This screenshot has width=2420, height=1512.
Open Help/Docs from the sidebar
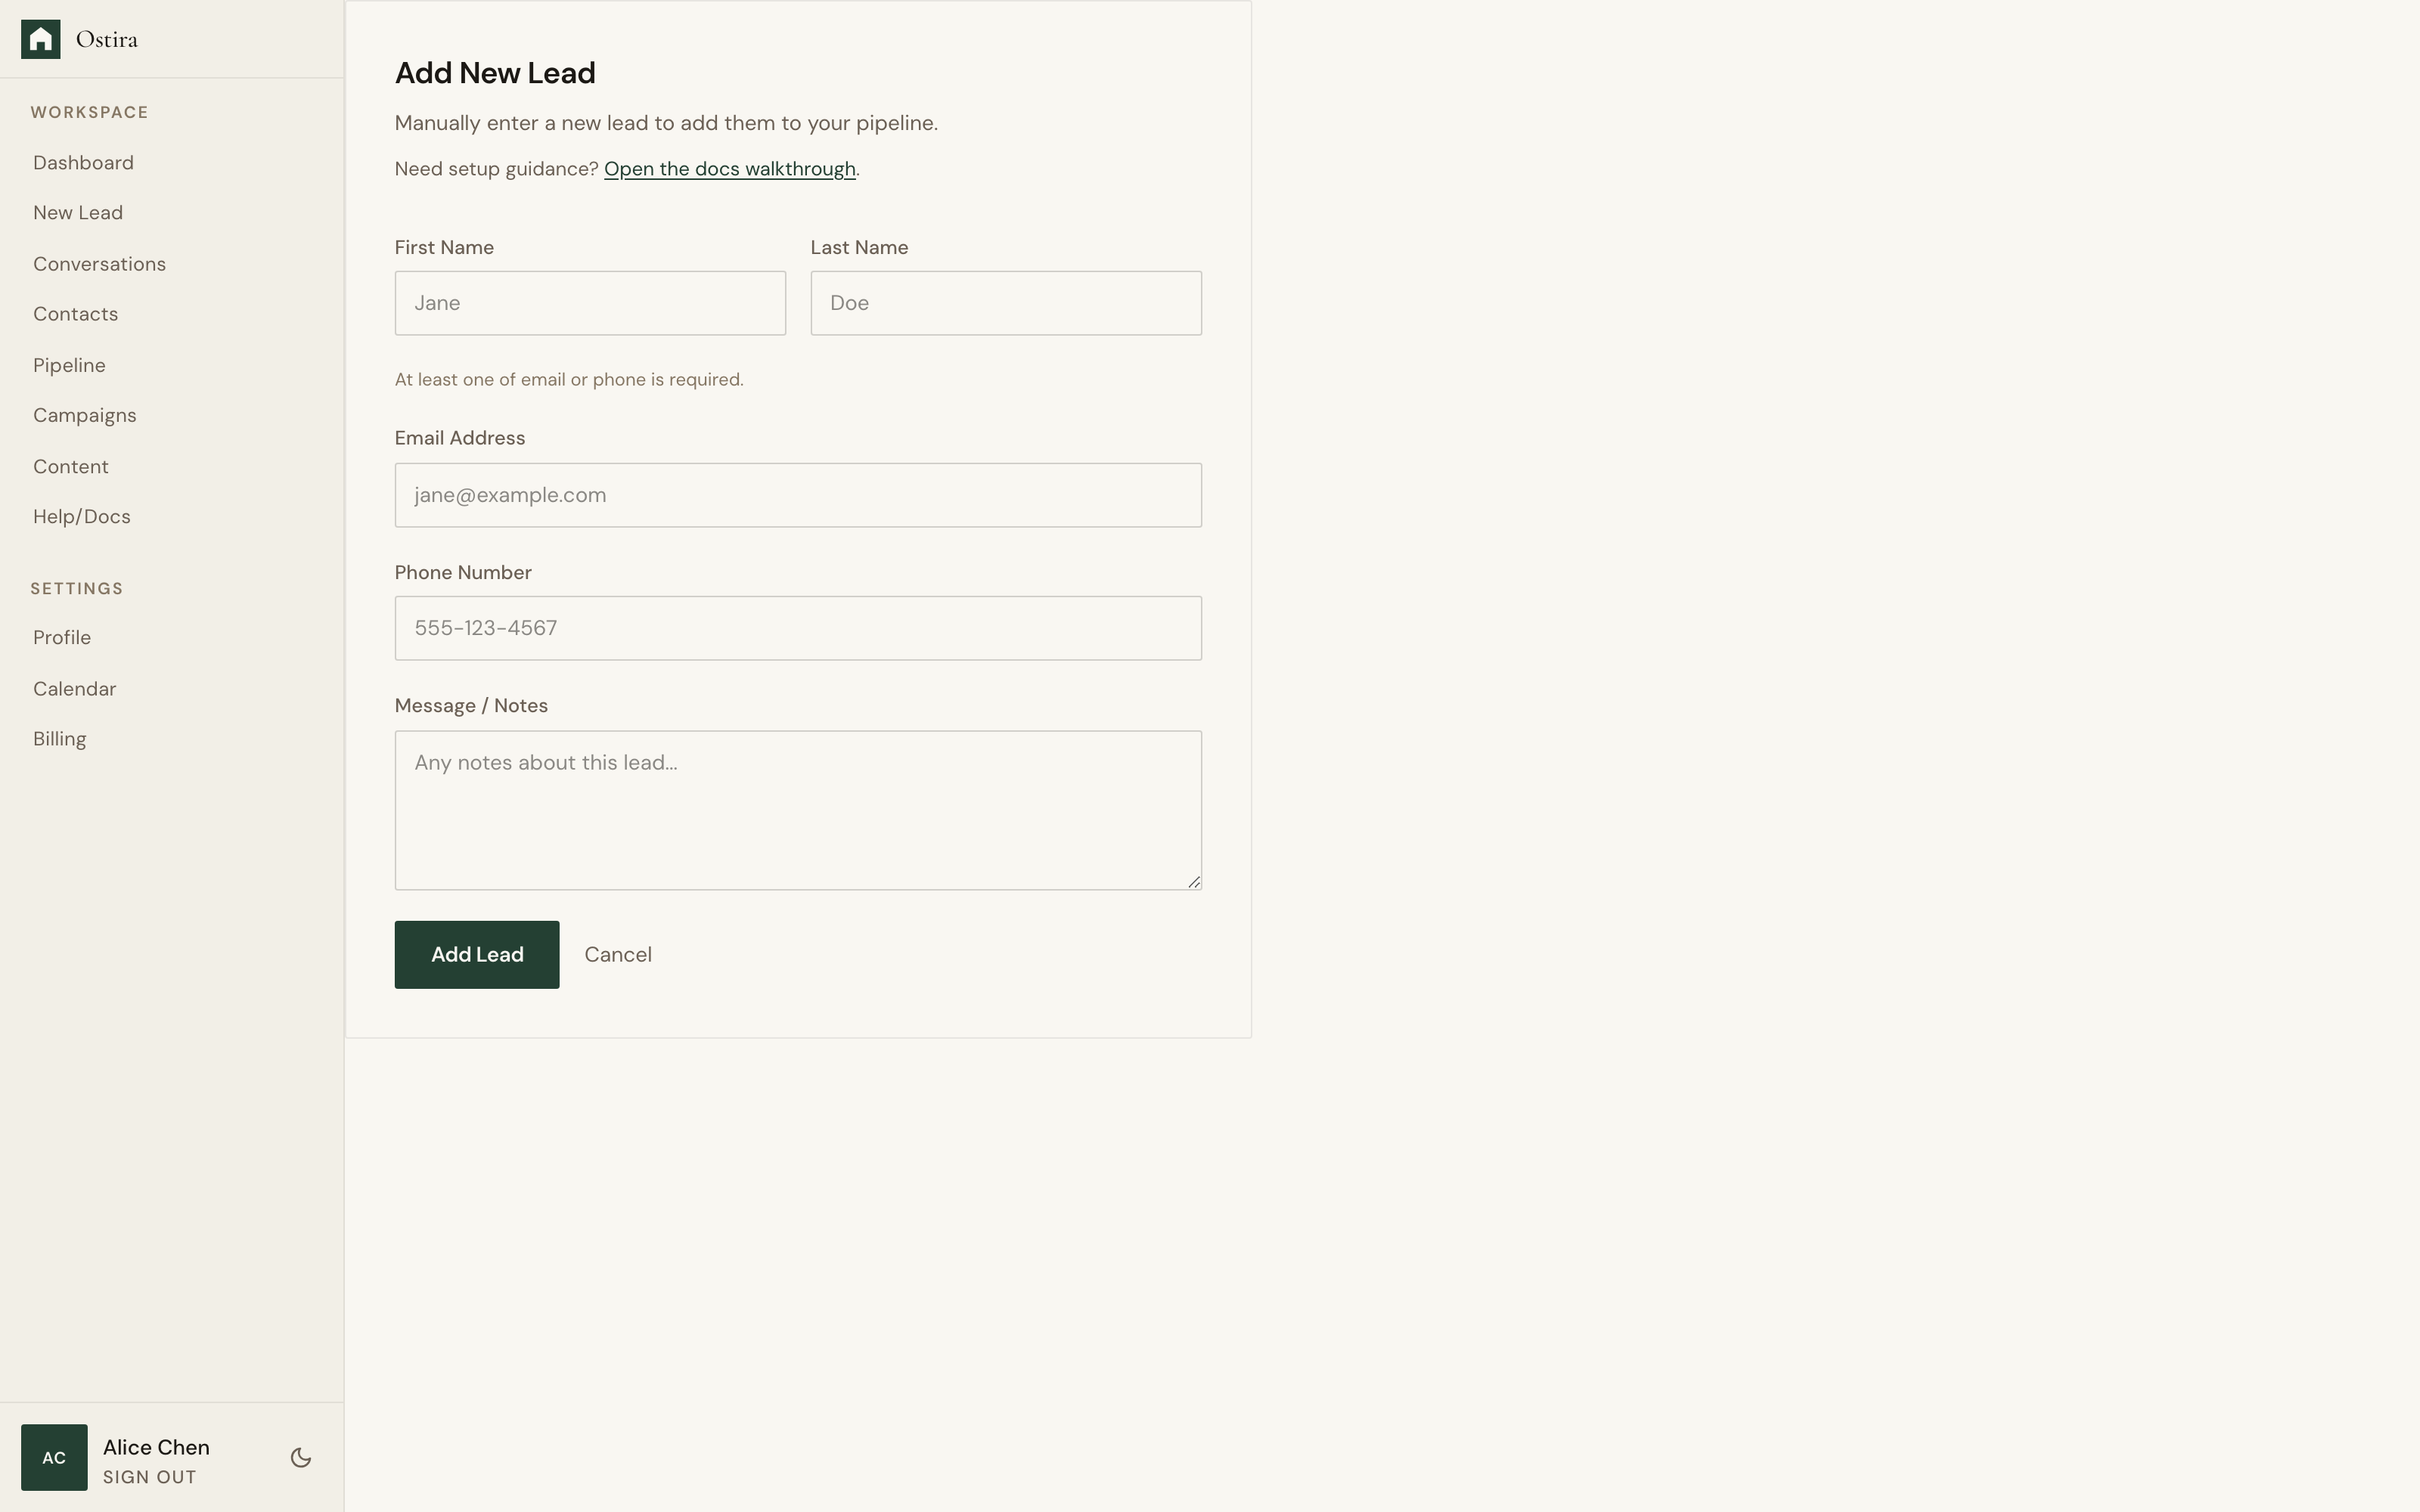click(81, 516)
